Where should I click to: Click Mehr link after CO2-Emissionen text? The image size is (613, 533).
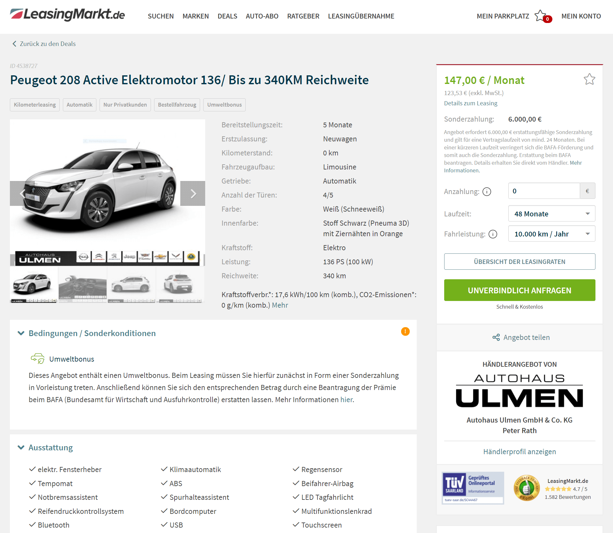coord(280,305)
